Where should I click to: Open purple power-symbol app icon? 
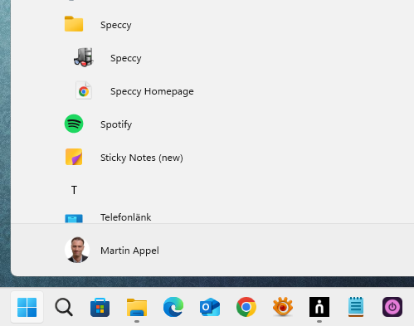(392, 307)
